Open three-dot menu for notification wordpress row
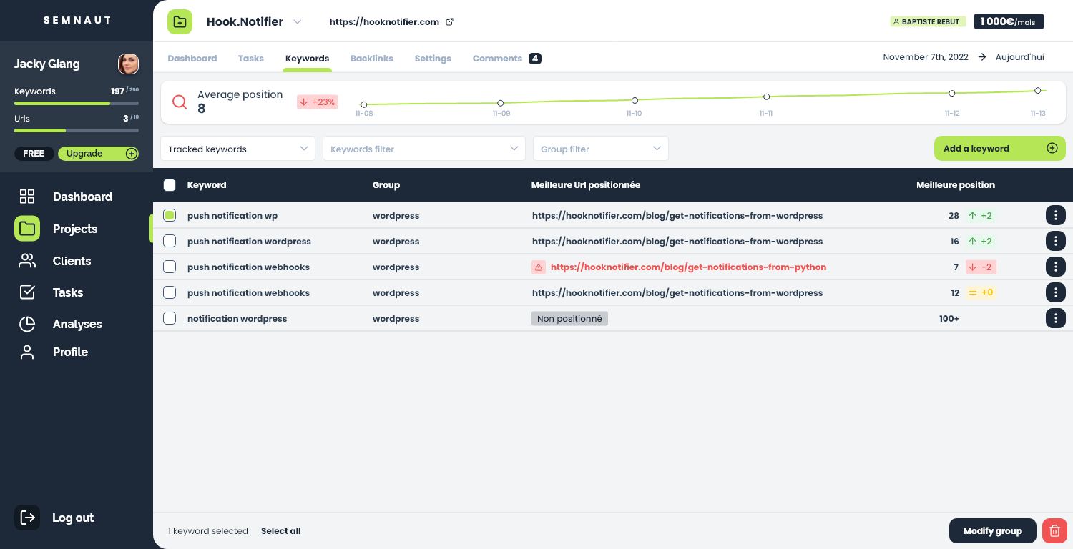This screenshot has height=549, width=1073. click(1055, 318)
